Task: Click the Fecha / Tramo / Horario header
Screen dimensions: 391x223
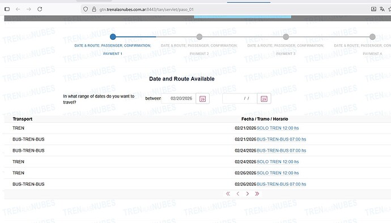Action: tap(265, 119)
